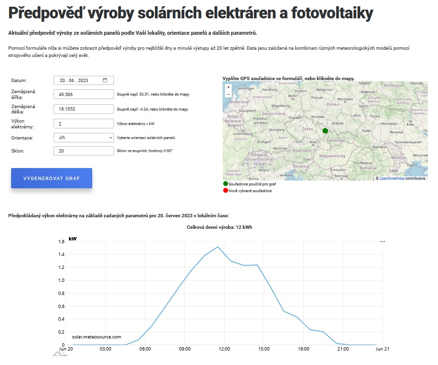Open the OpenStreetMap attribution link
438x365 pixels.
392,178
